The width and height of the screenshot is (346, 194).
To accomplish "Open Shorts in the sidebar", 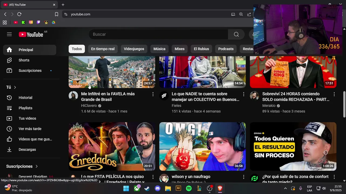I will [x=30, y=60].
